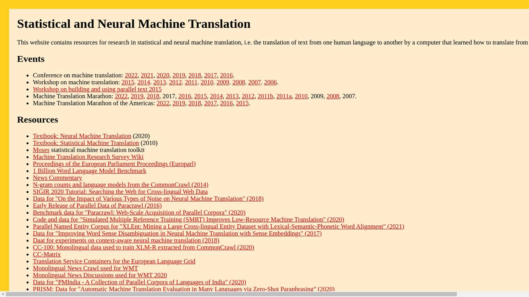
Task: Open Workshop on machine translation 2010 link
Action: pos(207,82)
